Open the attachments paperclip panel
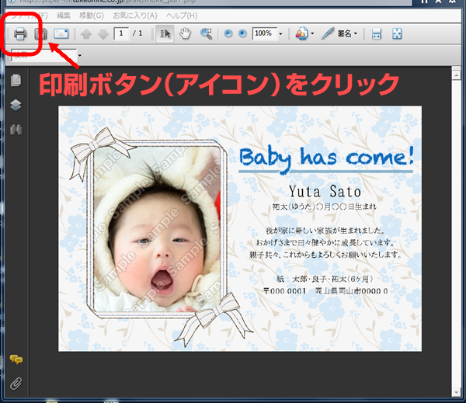 (16, 383)
